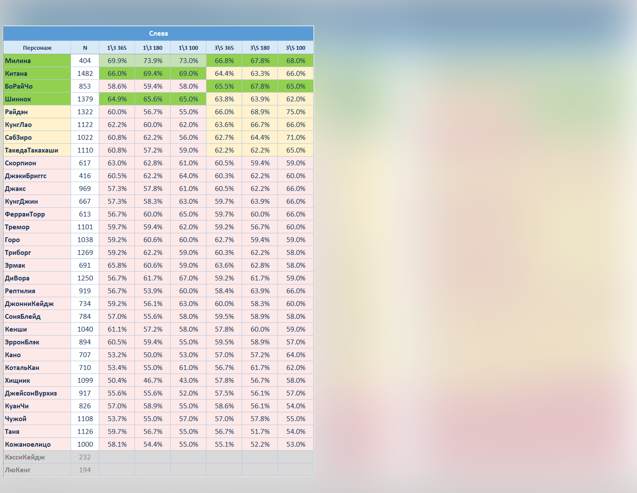Viewport: 637px width, 493px height.
Task: Click the '75.0%' cell in Райдэн row
Action: (296, 112)
